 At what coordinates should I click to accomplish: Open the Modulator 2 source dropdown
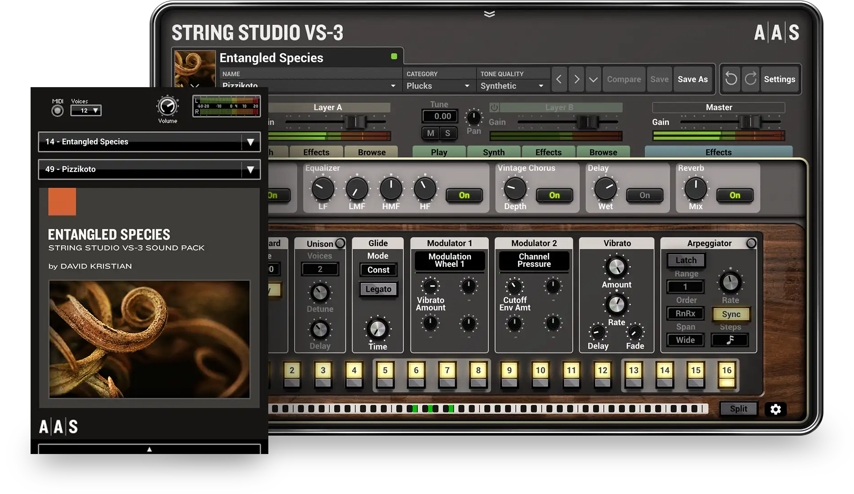(x=534, y=260)
